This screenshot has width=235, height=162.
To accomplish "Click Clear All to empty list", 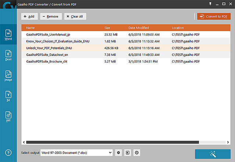I will (75, 16).
